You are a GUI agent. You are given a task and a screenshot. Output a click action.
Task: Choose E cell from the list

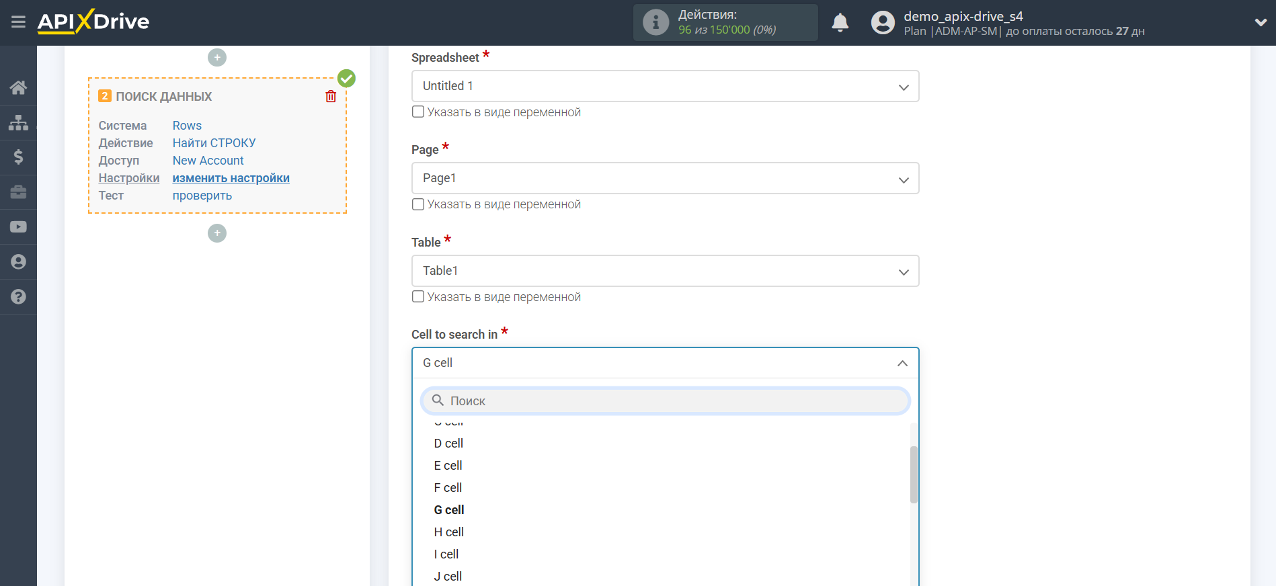(x=448, y=466)
